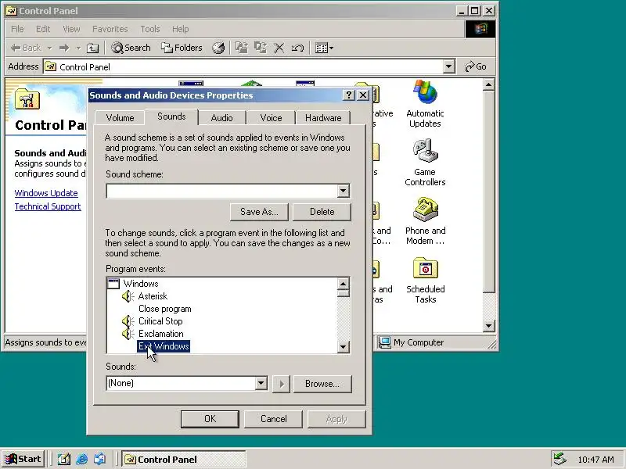The width and height of the screenshot is (626, 469).
Task: Click the speaker icon beside Asterisk
Action: coord(128,296)
